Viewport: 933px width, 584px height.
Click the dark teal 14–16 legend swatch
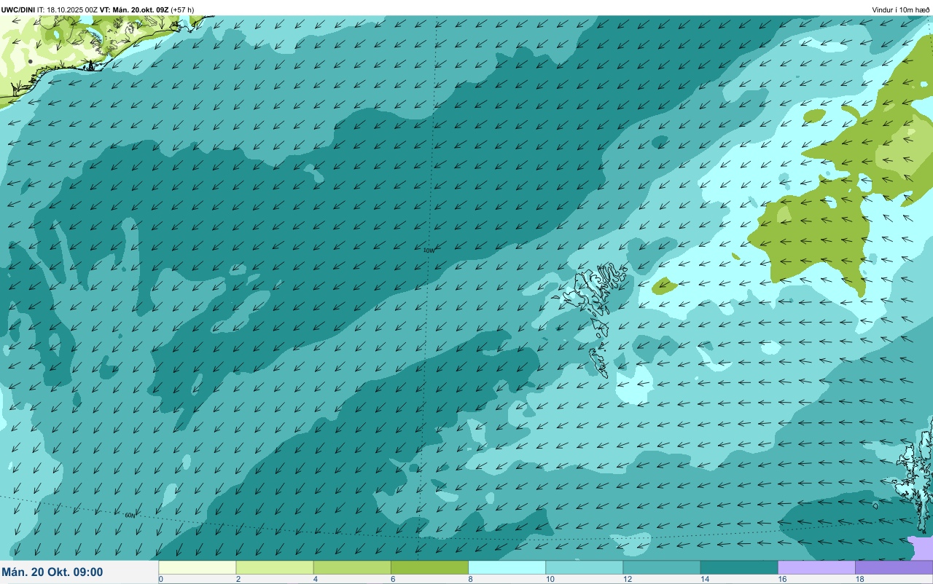pyautogui.click(x=738, y=567)
